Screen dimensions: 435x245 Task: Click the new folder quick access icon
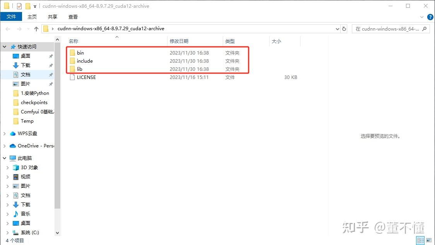click(x=28, y=6)
